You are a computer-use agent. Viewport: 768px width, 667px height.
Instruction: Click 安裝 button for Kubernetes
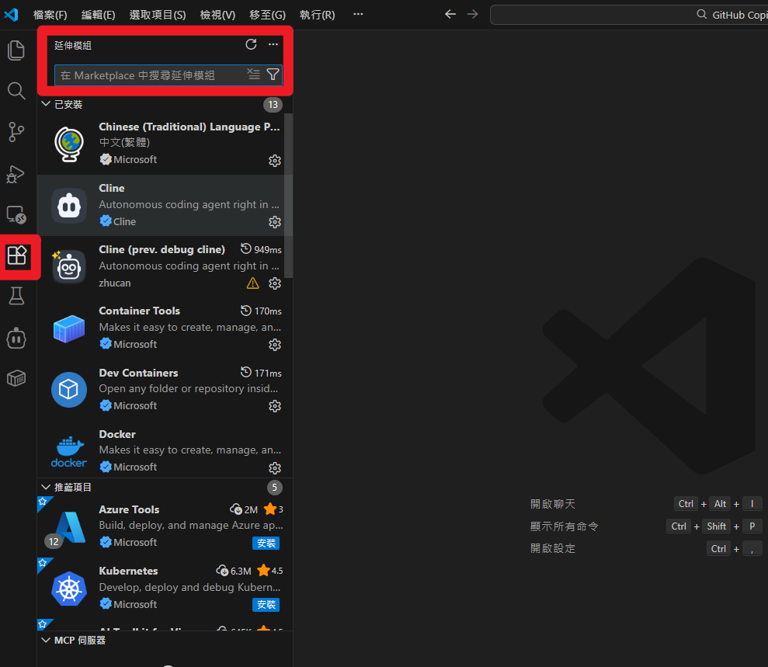click(266, 604)
